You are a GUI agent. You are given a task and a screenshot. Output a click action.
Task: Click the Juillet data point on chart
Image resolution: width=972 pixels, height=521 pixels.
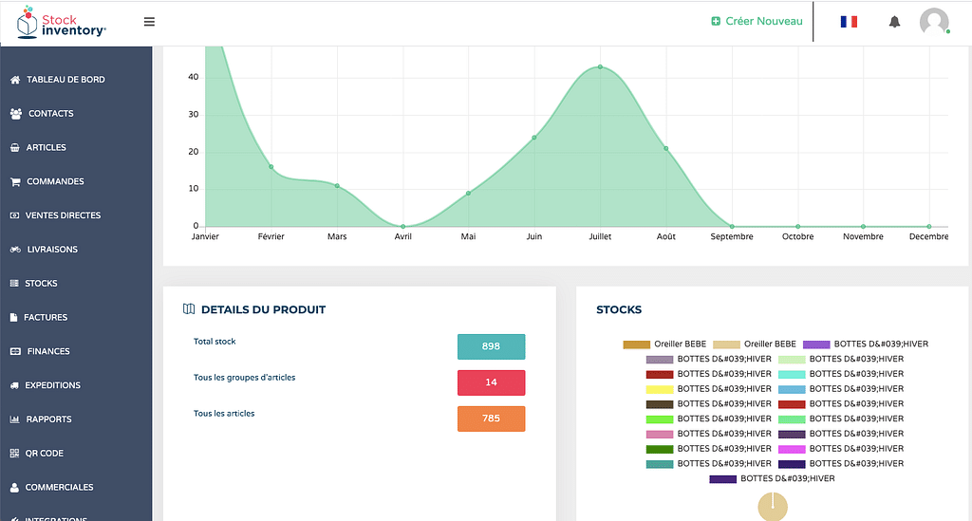tap(600, 67)
